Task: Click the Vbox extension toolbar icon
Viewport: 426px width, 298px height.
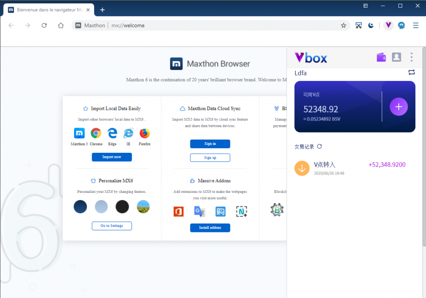Action: 388,26
